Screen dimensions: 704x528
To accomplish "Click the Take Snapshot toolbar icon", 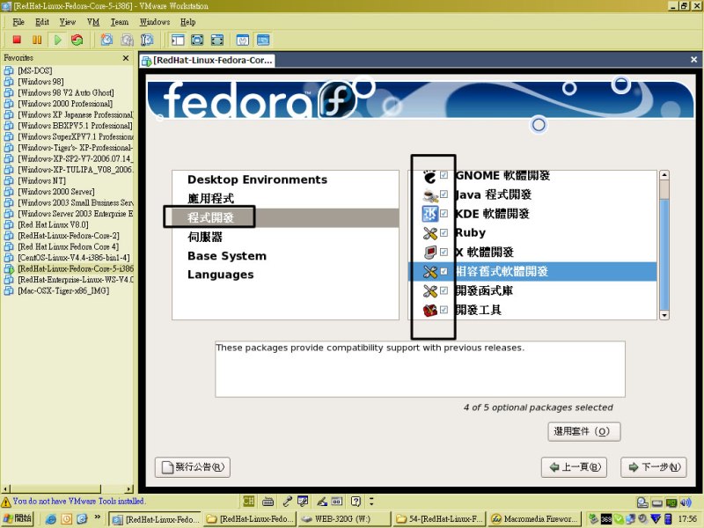I will tap(106, 40).
